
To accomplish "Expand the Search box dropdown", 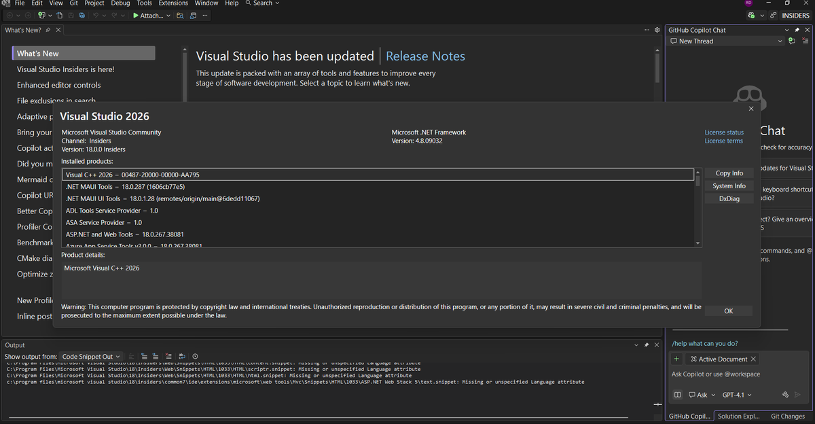I will 277,3.
